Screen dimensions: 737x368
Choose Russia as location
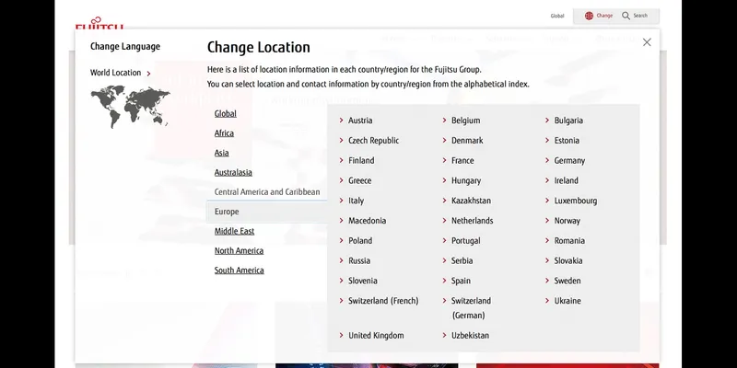[x=359, y=261]
